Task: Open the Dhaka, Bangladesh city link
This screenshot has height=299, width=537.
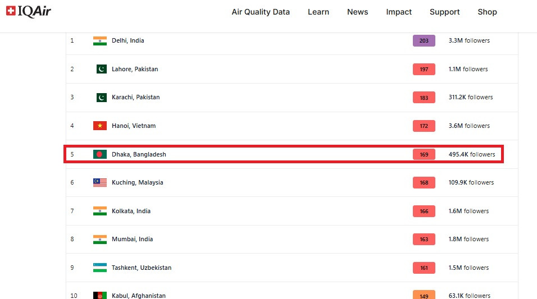Action: coord(139,154)
